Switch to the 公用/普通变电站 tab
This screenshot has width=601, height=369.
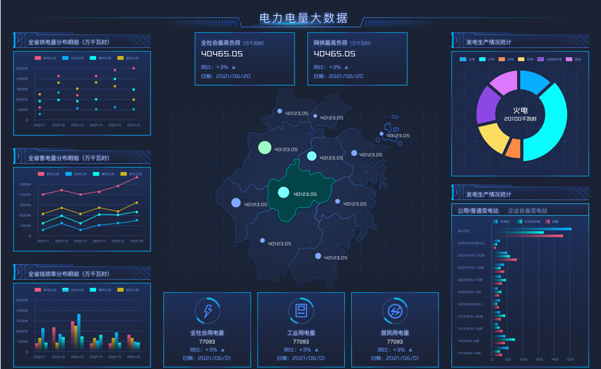[x=478, y=211]
